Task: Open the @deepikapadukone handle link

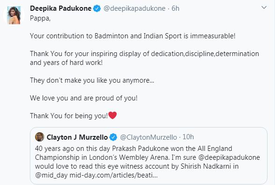Action: [134, 8]
